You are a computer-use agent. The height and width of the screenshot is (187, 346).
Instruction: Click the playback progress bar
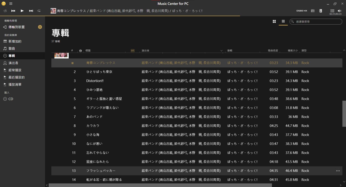coord(173,16)
